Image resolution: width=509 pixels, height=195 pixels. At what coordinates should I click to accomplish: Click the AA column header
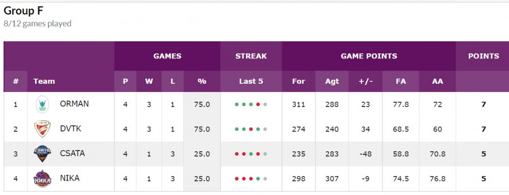pyautogui.click(x=438, y=81)
